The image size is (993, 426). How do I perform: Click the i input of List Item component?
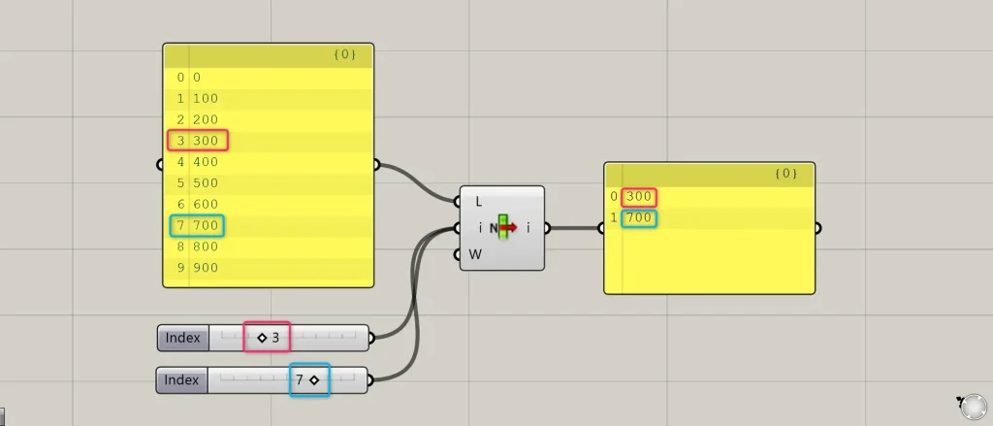pos(480,228)
